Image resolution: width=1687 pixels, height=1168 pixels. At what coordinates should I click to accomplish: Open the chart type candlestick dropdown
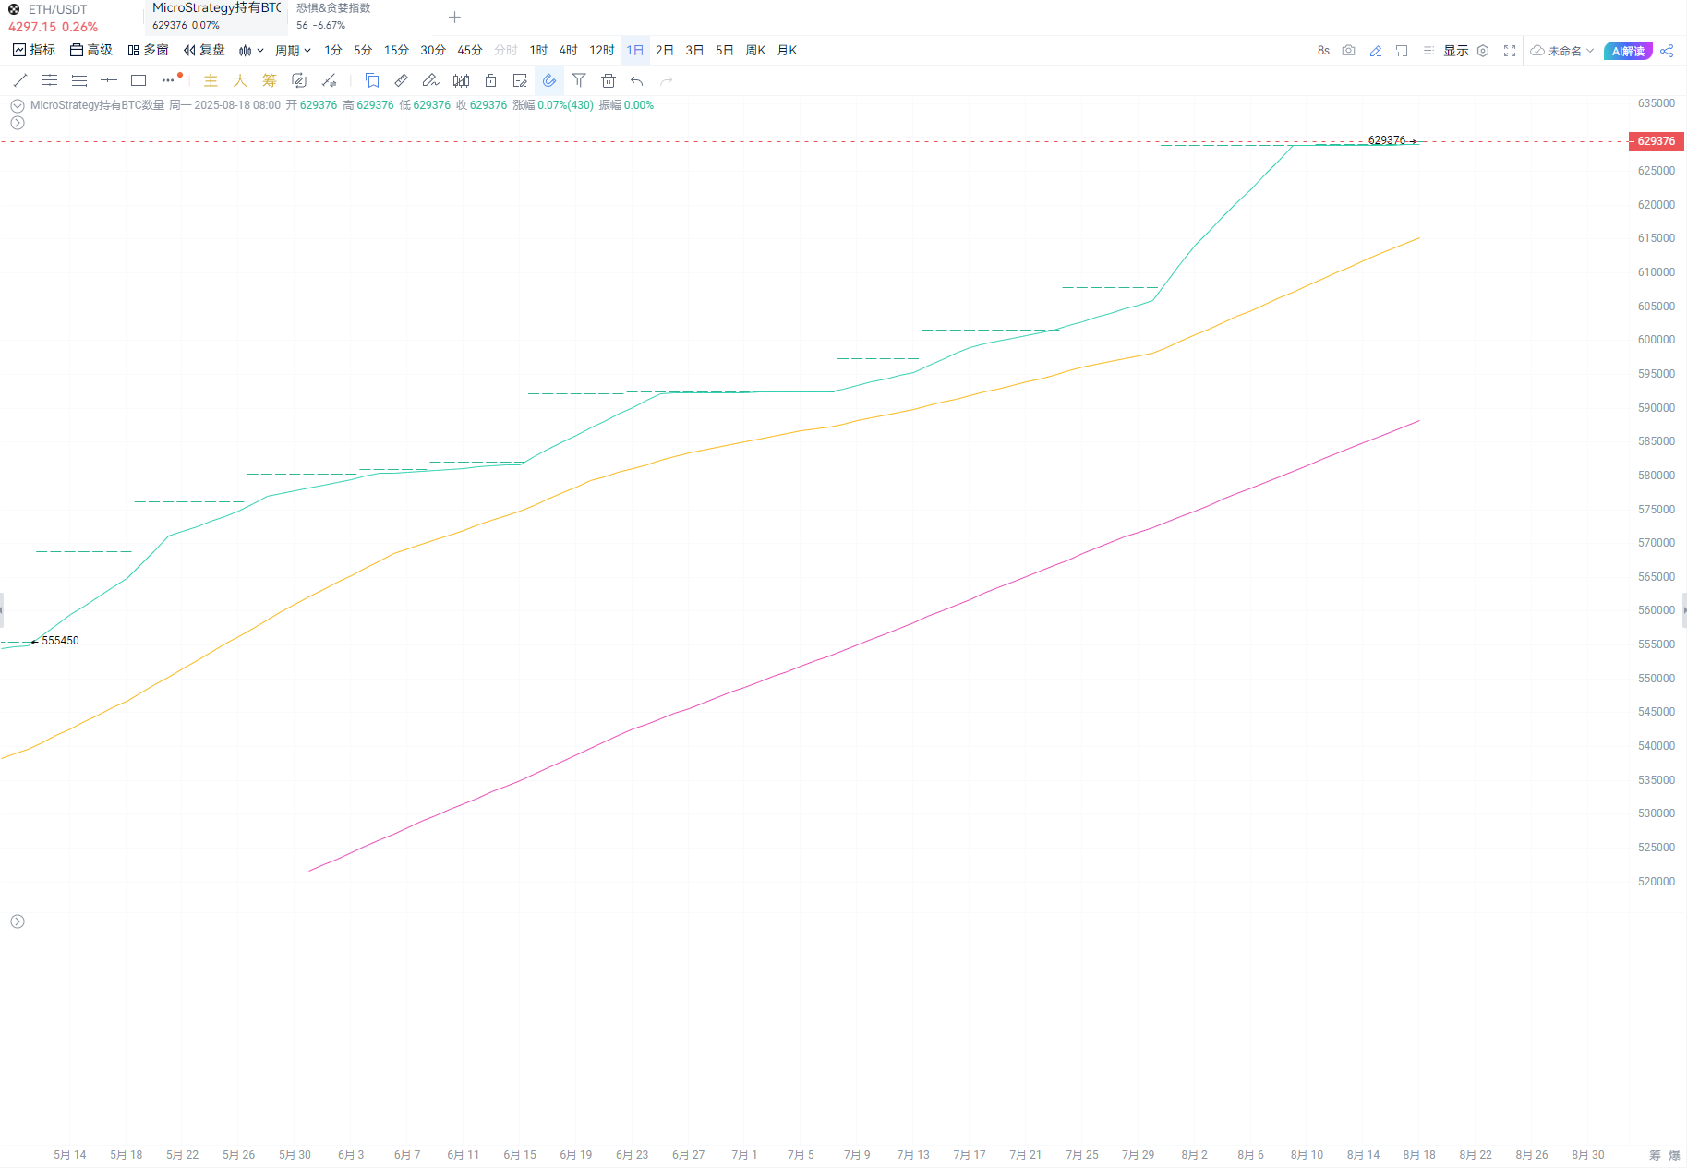250,51
